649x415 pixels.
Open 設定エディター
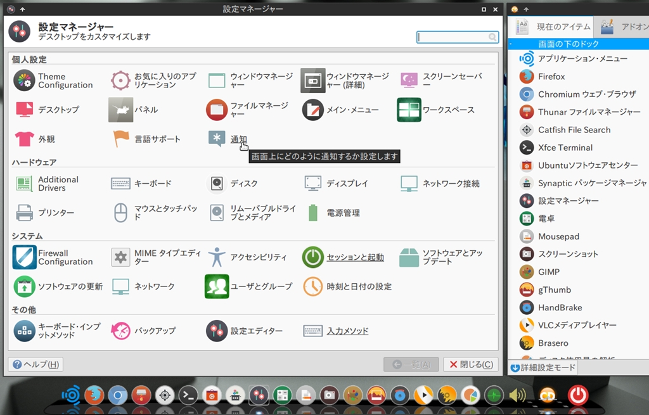pyautogui.click(x=244, y=331)
